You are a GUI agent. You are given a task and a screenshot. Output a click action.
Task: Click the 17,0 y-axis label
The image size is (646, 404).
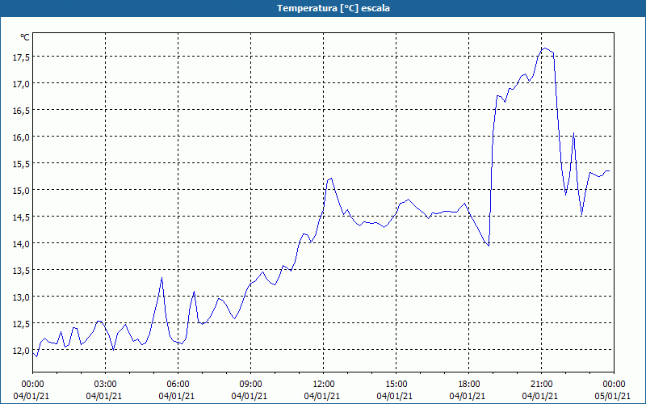[x=21, y=84]
